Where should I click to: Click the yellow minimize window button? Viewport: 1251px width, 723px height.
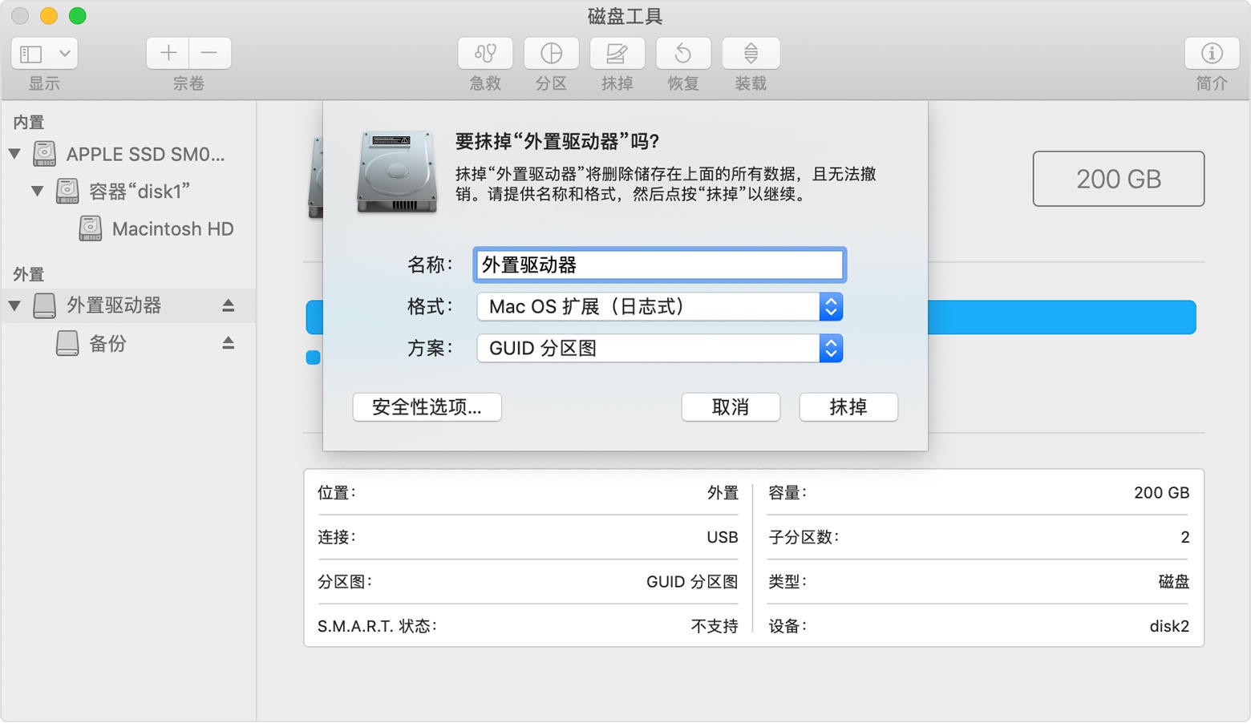(x=49, y=16)
